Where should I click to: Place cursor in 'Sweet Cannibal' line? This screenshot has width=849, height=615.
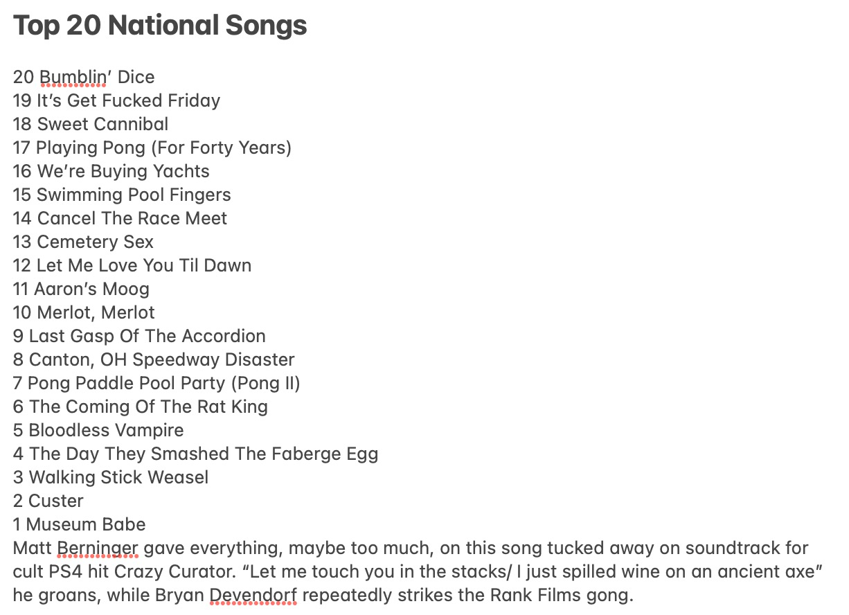coord(102,124)
